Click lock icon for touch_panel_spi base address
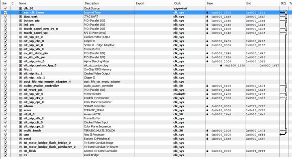Image resolution: width=292 pixels, height=159 pixels. 207,33
